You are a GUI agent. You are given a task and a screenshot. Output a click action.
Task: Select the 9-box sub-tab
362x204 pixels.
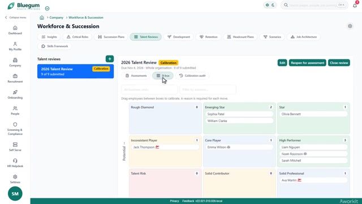pyautogui.click(x=163, y=75)
